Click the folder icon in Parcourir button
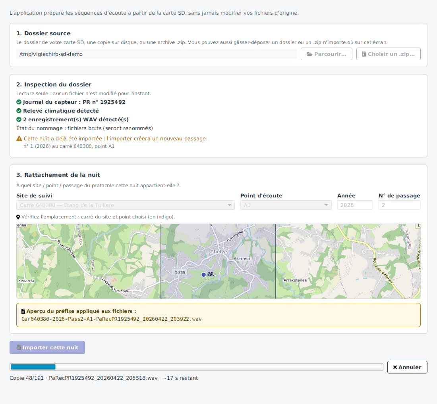 pyautogui.click(x=309, y=54)
